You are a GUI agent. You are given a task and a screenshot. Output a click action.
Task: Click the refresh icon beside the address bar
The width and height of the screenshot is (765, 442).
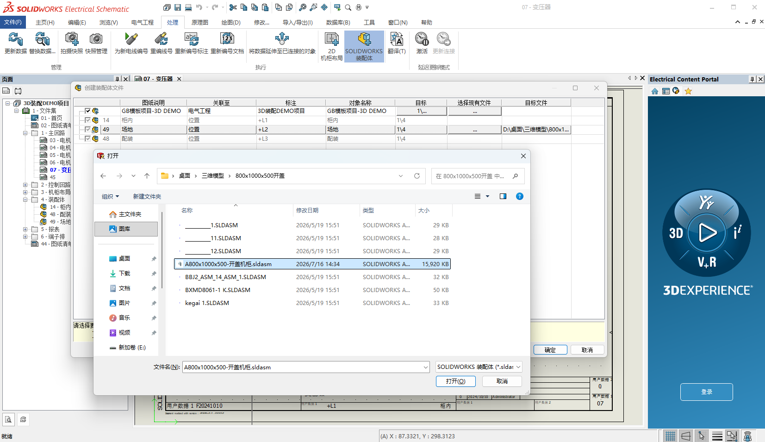click(x=417, y=176)
